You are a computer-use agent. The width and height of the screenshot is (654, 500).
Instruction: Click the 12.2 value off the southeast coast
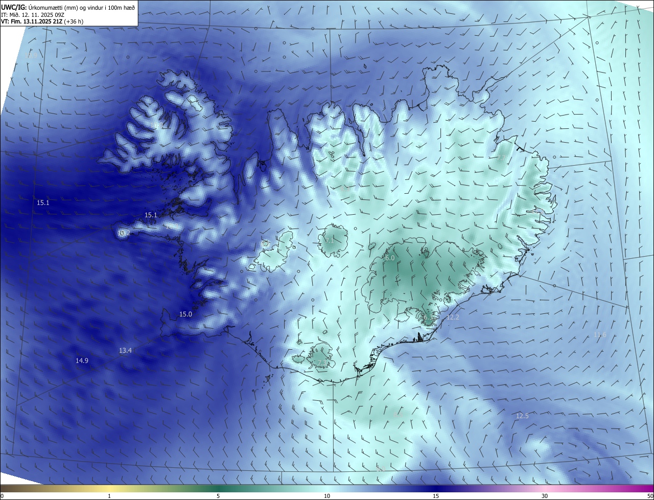click(453, 317)
